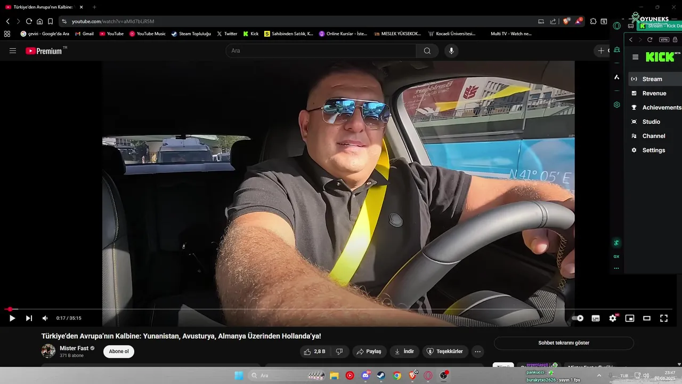682x384 pixels.
Task: Go to the browser home page
Action: [39, 21]
